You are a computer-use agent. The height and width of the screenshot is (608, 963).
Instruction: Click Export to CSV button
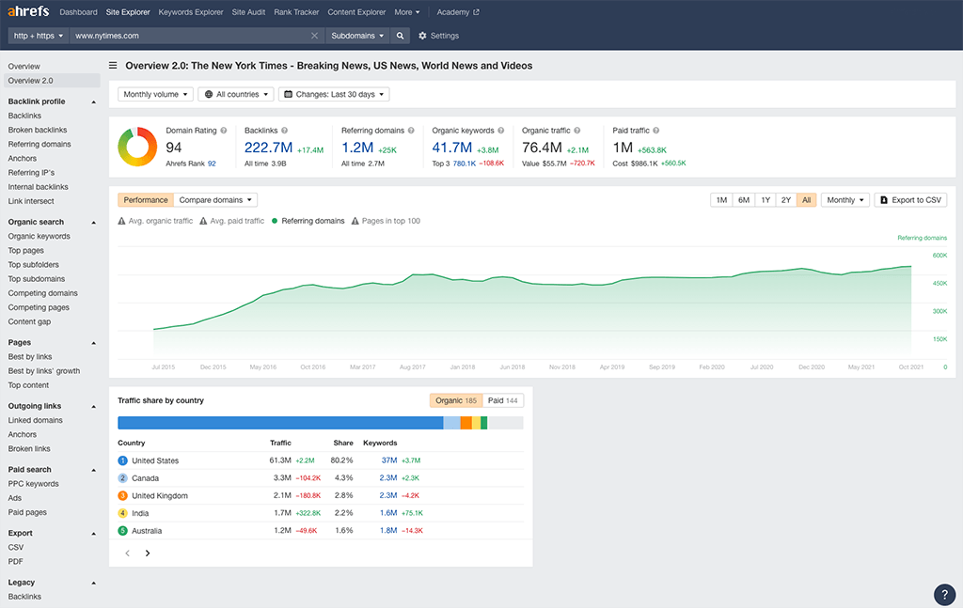tap(910, 200)
